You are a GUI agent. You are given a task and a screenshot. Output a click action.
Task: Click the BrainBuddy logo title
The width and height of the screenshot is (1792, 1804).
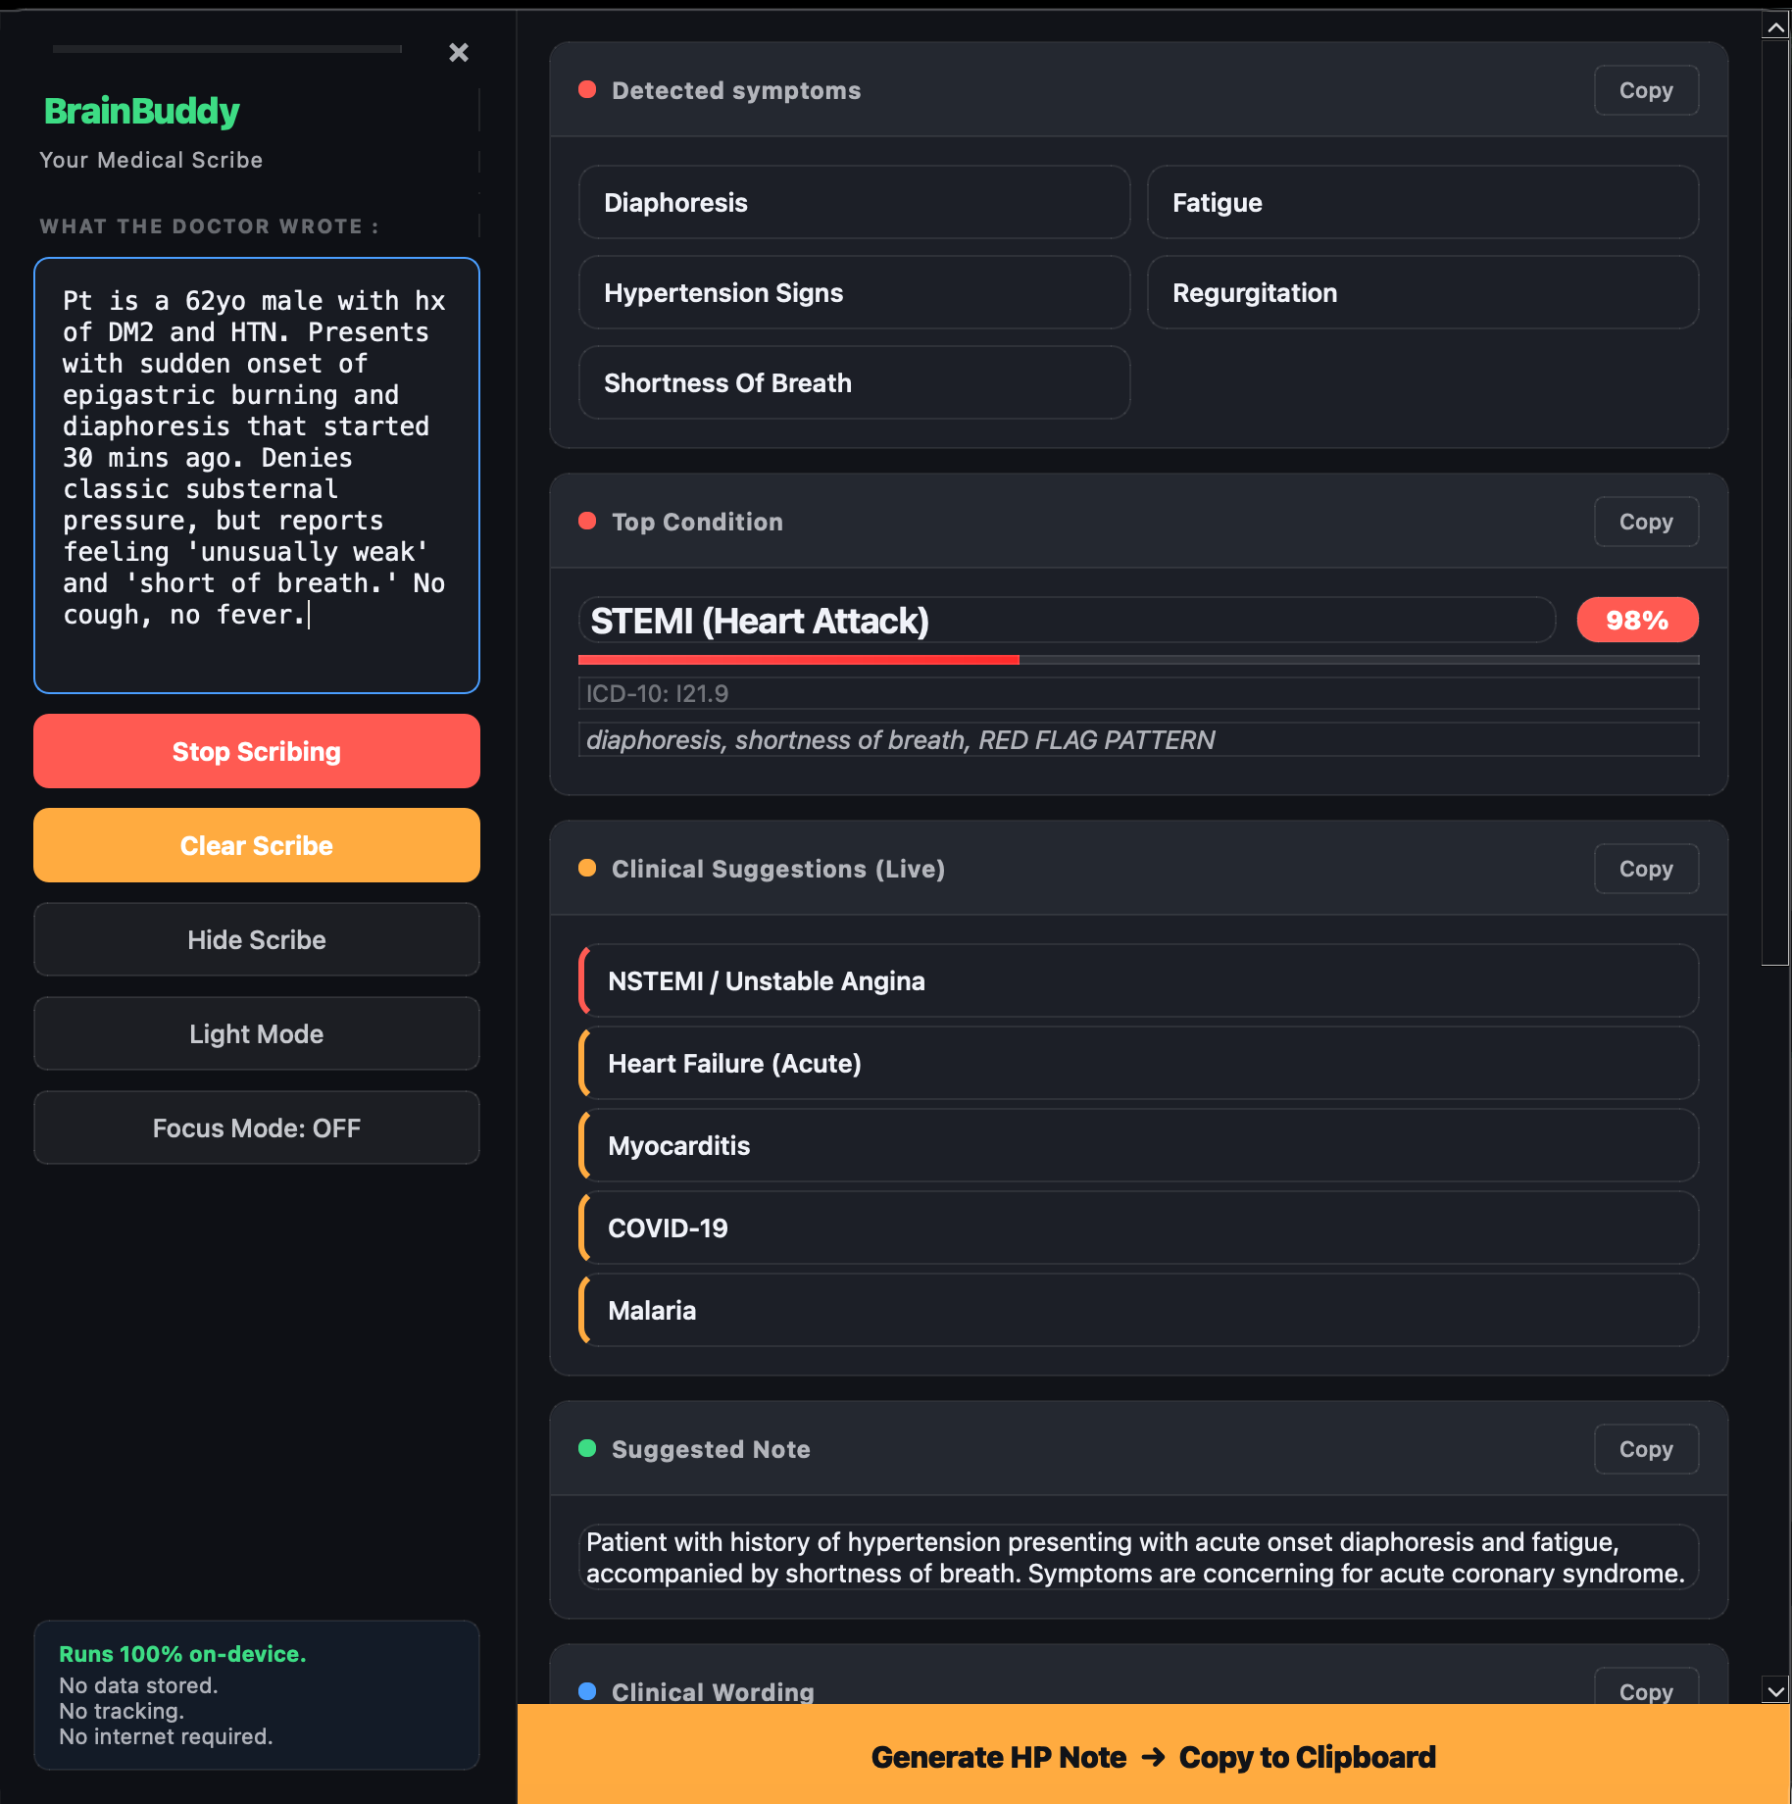(142, 111)
